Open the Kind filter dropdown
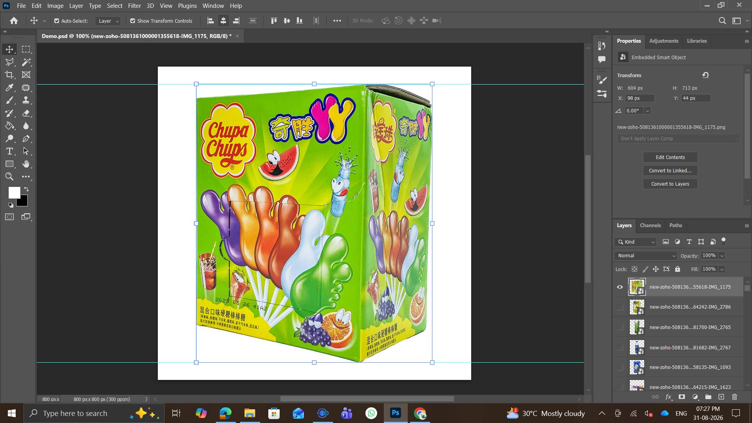Viewport: 752px width, 423px height. tap(635, 242)
